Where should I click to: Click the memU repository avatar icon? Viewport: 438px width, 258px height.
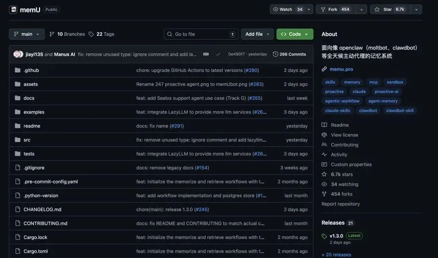[13, 9]
